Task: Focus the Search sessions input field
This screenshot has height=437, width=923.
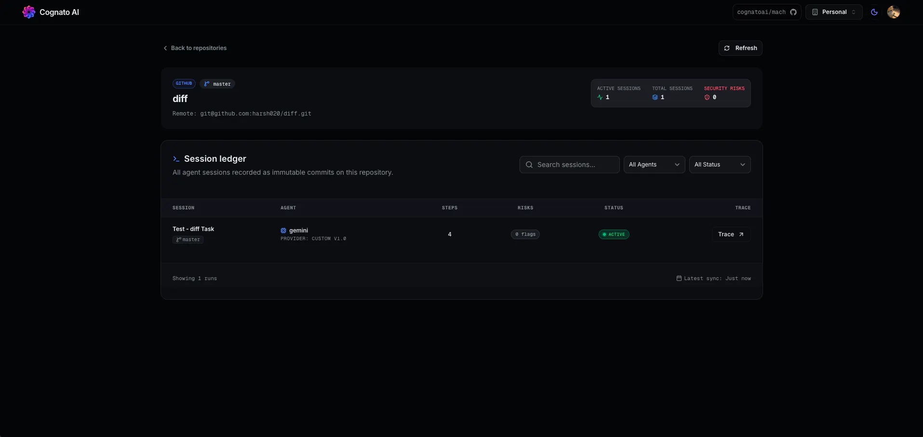Action: pos(570,165)
